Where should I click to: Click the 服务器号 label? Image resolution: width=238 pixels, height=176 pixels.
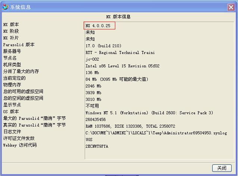pyautogui.click(x=12, y=51)
